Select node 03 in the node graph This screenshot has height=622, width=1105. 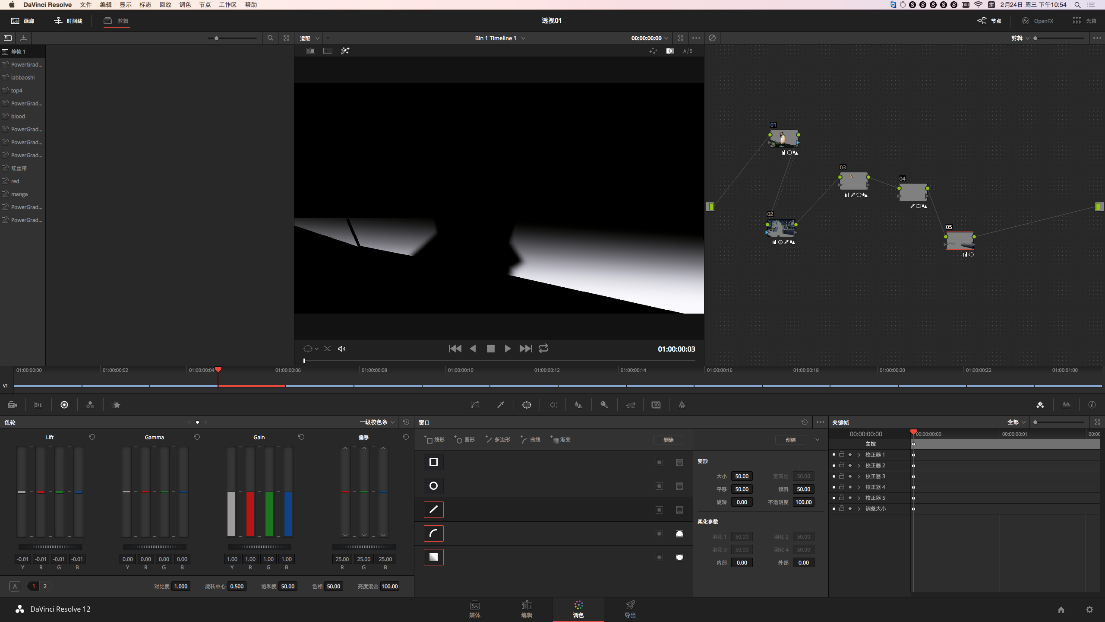pos(853,181)
